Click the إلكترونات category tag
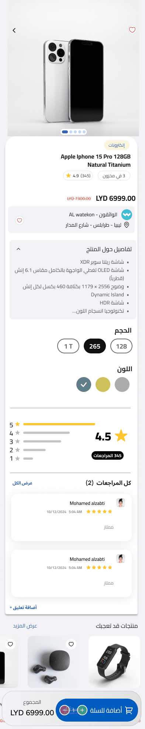The height and width of the screenshot is (729, 145). (x=117, y=145)
